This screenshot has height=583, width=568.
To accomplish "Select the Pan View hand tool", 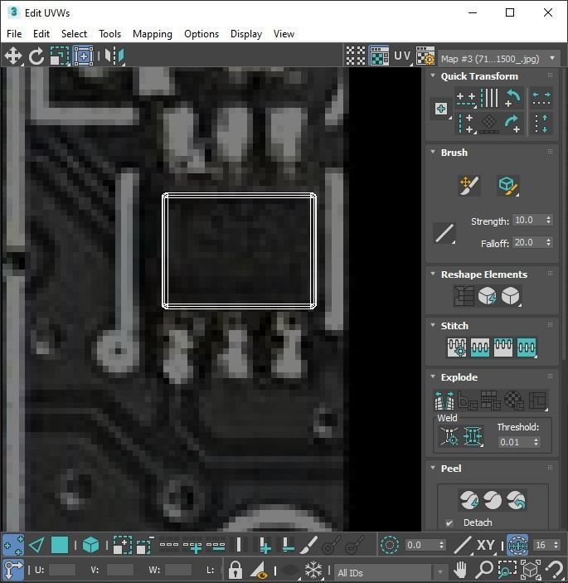I will (460, 570).
